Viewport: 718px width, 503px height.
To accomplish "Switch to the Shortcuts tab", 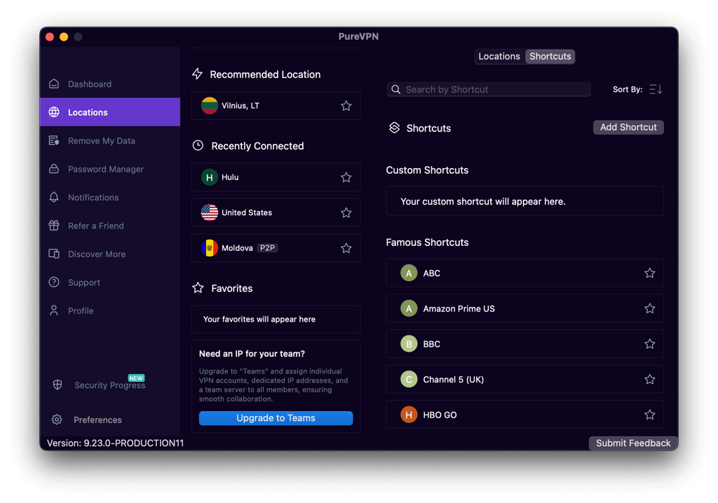I will (550, 56).
